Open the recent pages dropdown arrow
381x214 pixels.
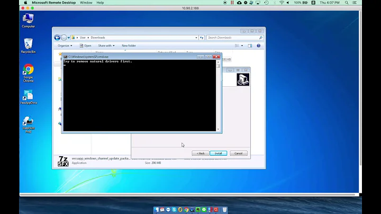point(69,38)
